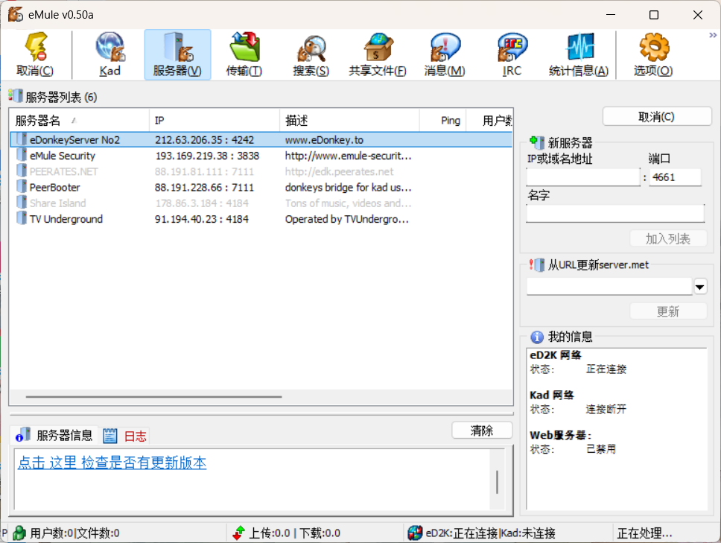Click the eD2K 网络 heading in 我的信息
This screenshot has height=543, width=721.
(556, 355)
